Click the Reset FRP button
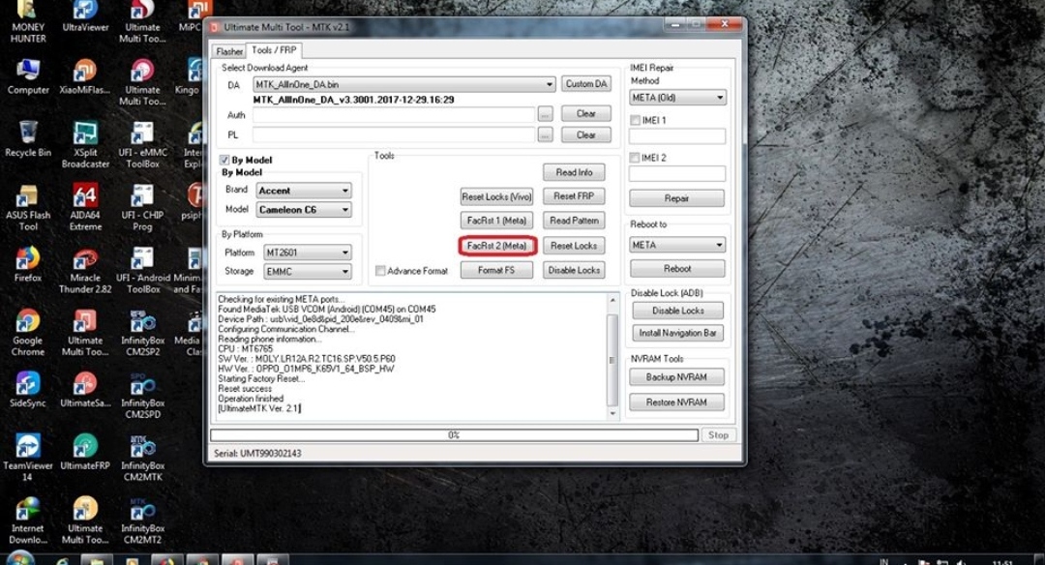This screenshot has width=1045, height=565. (x=573, y=196)
